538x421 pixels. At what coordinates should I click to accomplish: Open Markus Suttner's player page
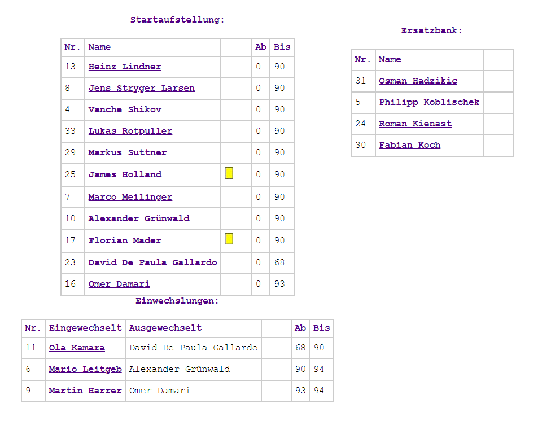(128, 152)
